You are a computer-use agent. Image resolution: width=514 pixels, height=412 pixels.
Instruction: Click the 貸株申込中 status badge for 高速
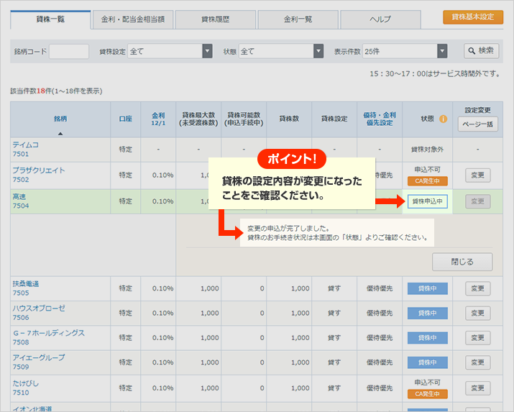click(427, 202)
